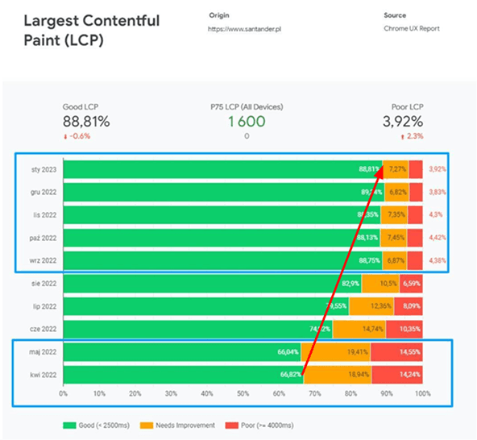477x440 pixels.
Task: Click the orange 6,82% segment for gru 2022
Action: (397, 193)
